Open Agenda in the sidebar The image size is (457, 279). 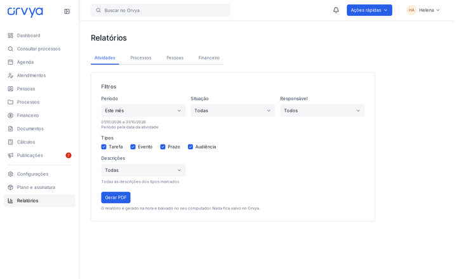click(x=39, y=62)
